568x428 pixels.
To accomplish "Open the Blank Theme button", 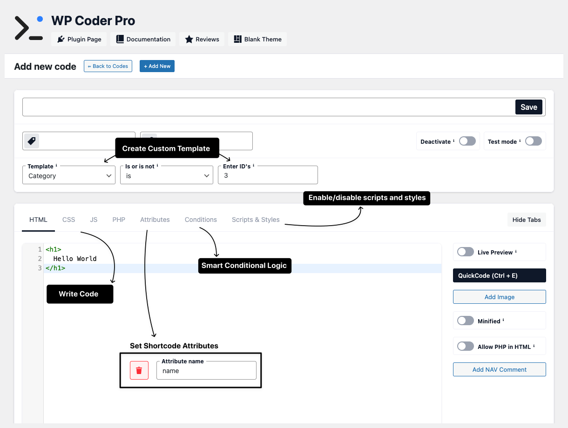I will 257,39.
